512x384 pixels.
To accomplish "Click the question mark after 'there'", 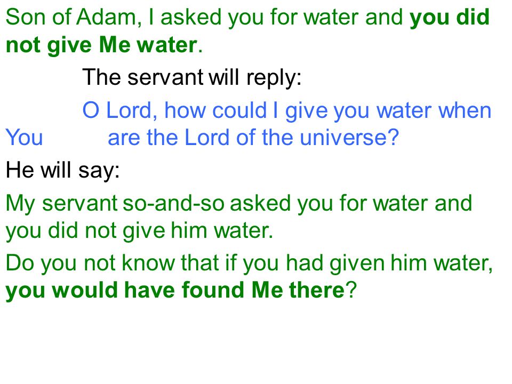I will coord(351,290).
